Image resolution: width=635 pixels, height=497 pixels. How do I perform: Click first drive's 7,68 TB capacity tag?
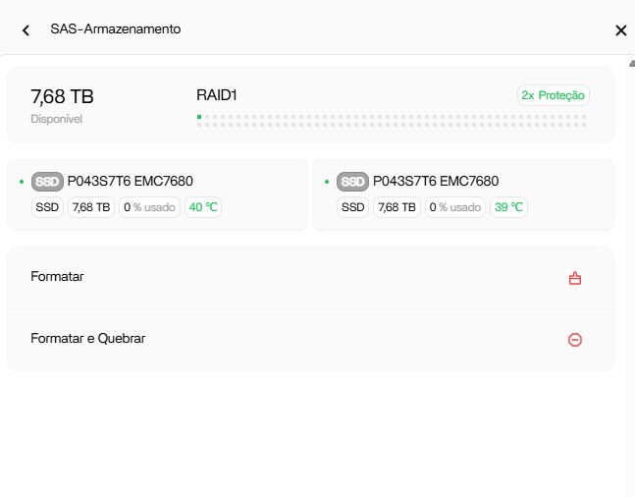(91, 207)
